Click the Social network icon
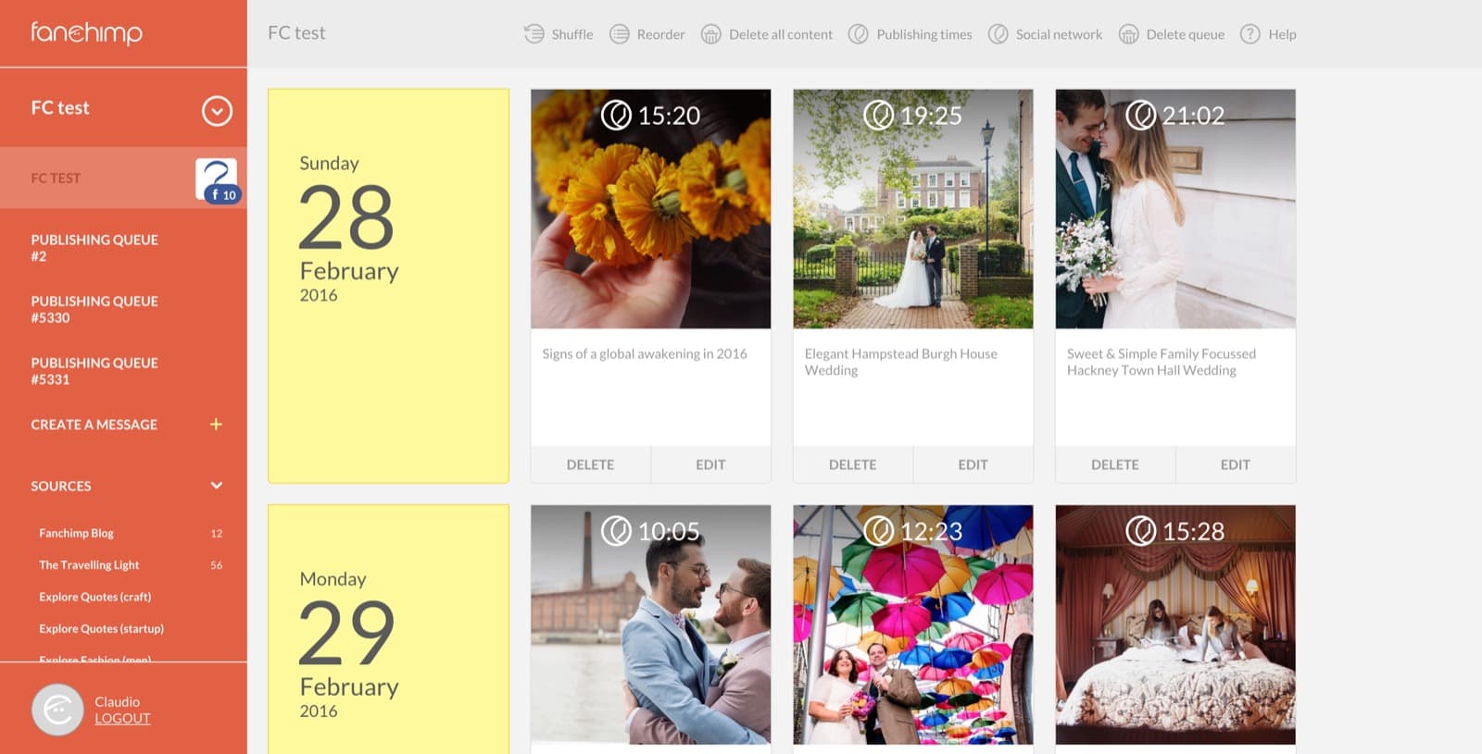The height and width of the screenshot is (754, 1482). pos(998,34)
